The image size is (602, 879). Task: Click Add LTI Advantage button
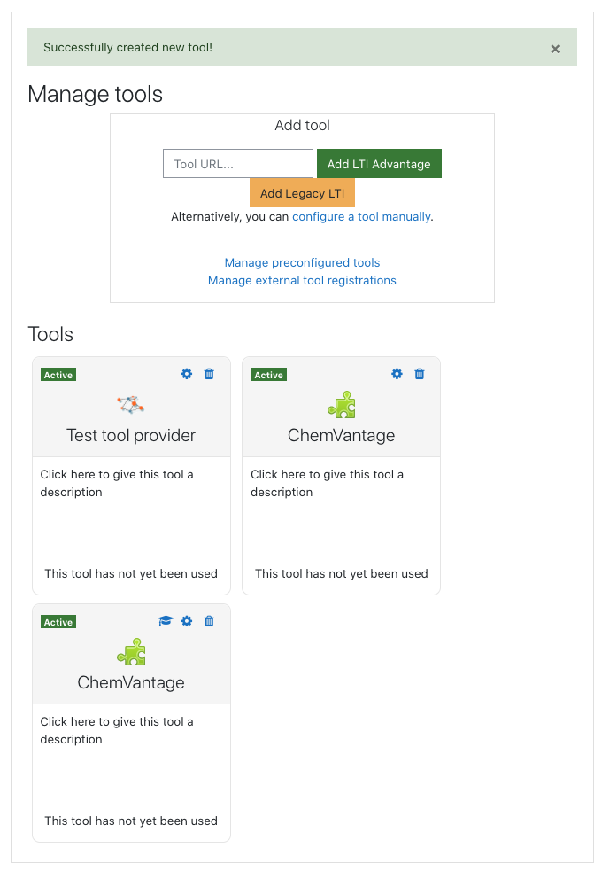pyautogui.click(x=379, y=164)
